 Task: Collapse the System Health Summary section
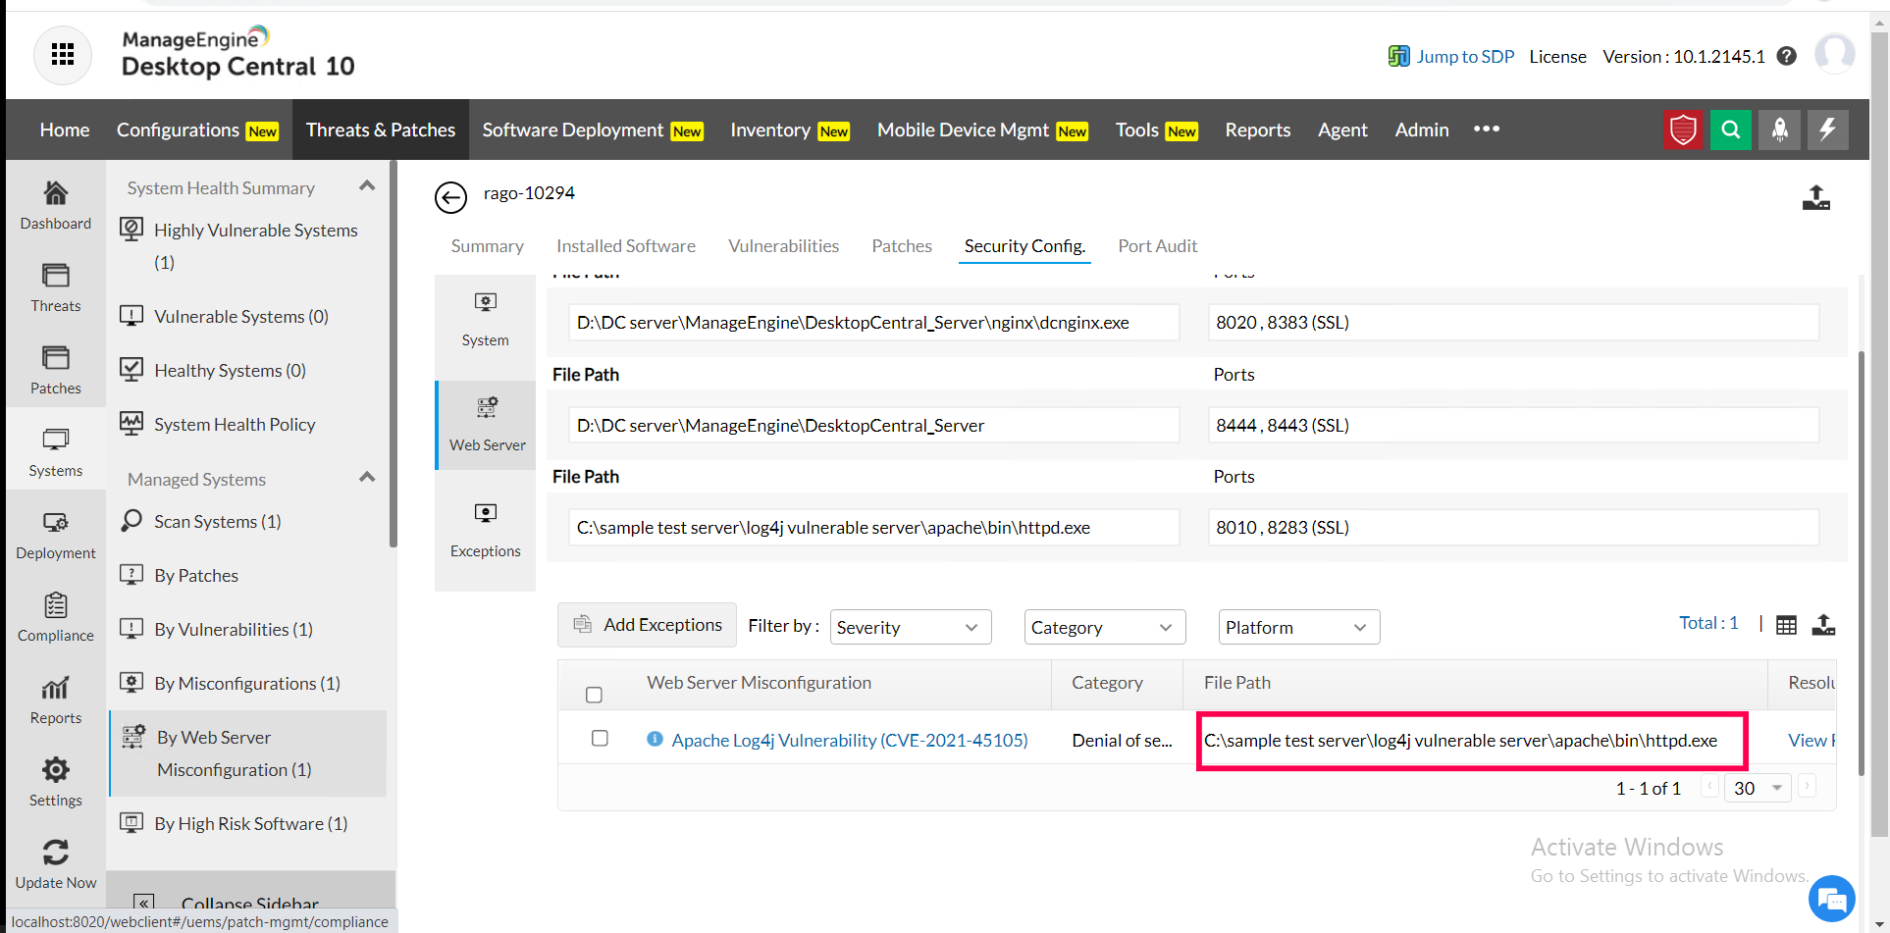(367, 186)
